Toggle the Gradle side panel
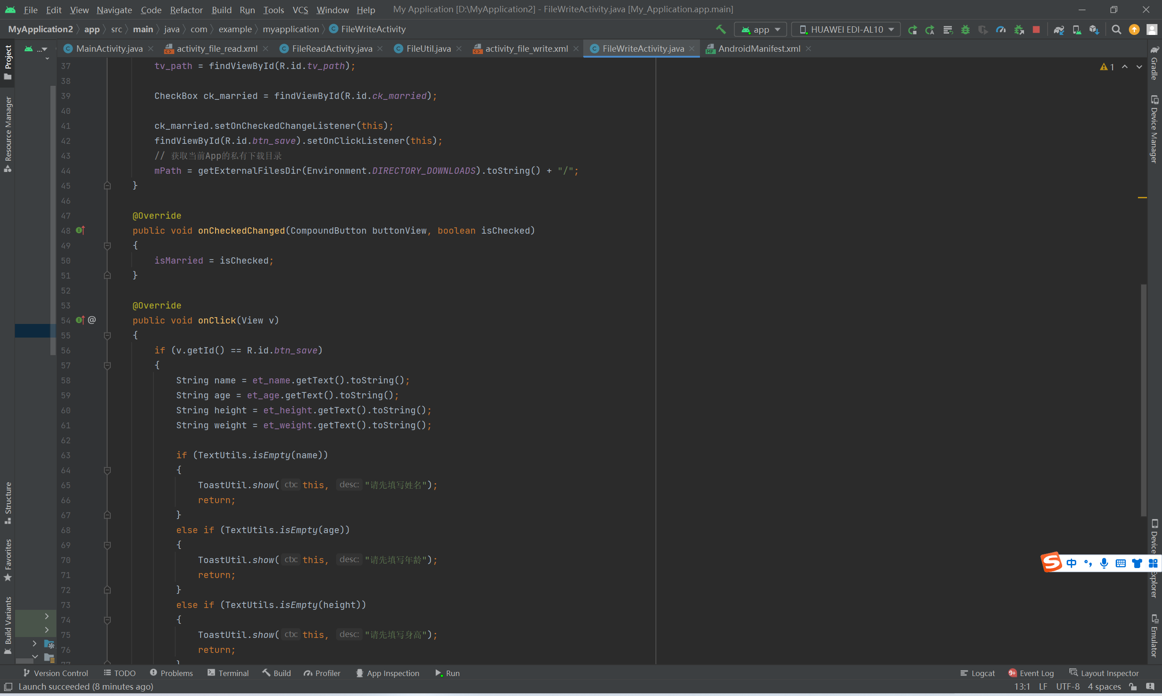This screenshot has width=1162, height=696. [1154, 64]
